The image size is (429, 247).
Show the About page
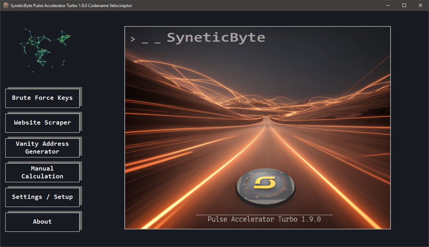(x=42, y=222)
